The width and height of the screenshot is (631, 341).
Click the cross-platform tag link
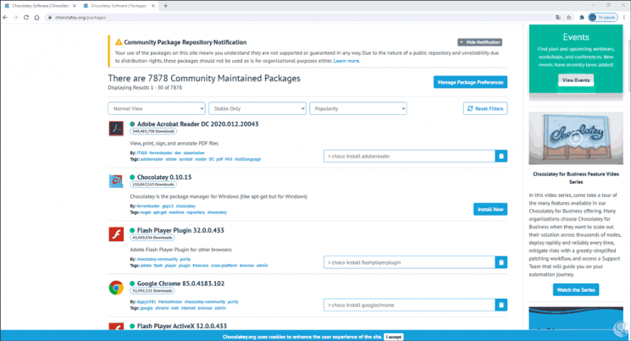click(224, 266)
